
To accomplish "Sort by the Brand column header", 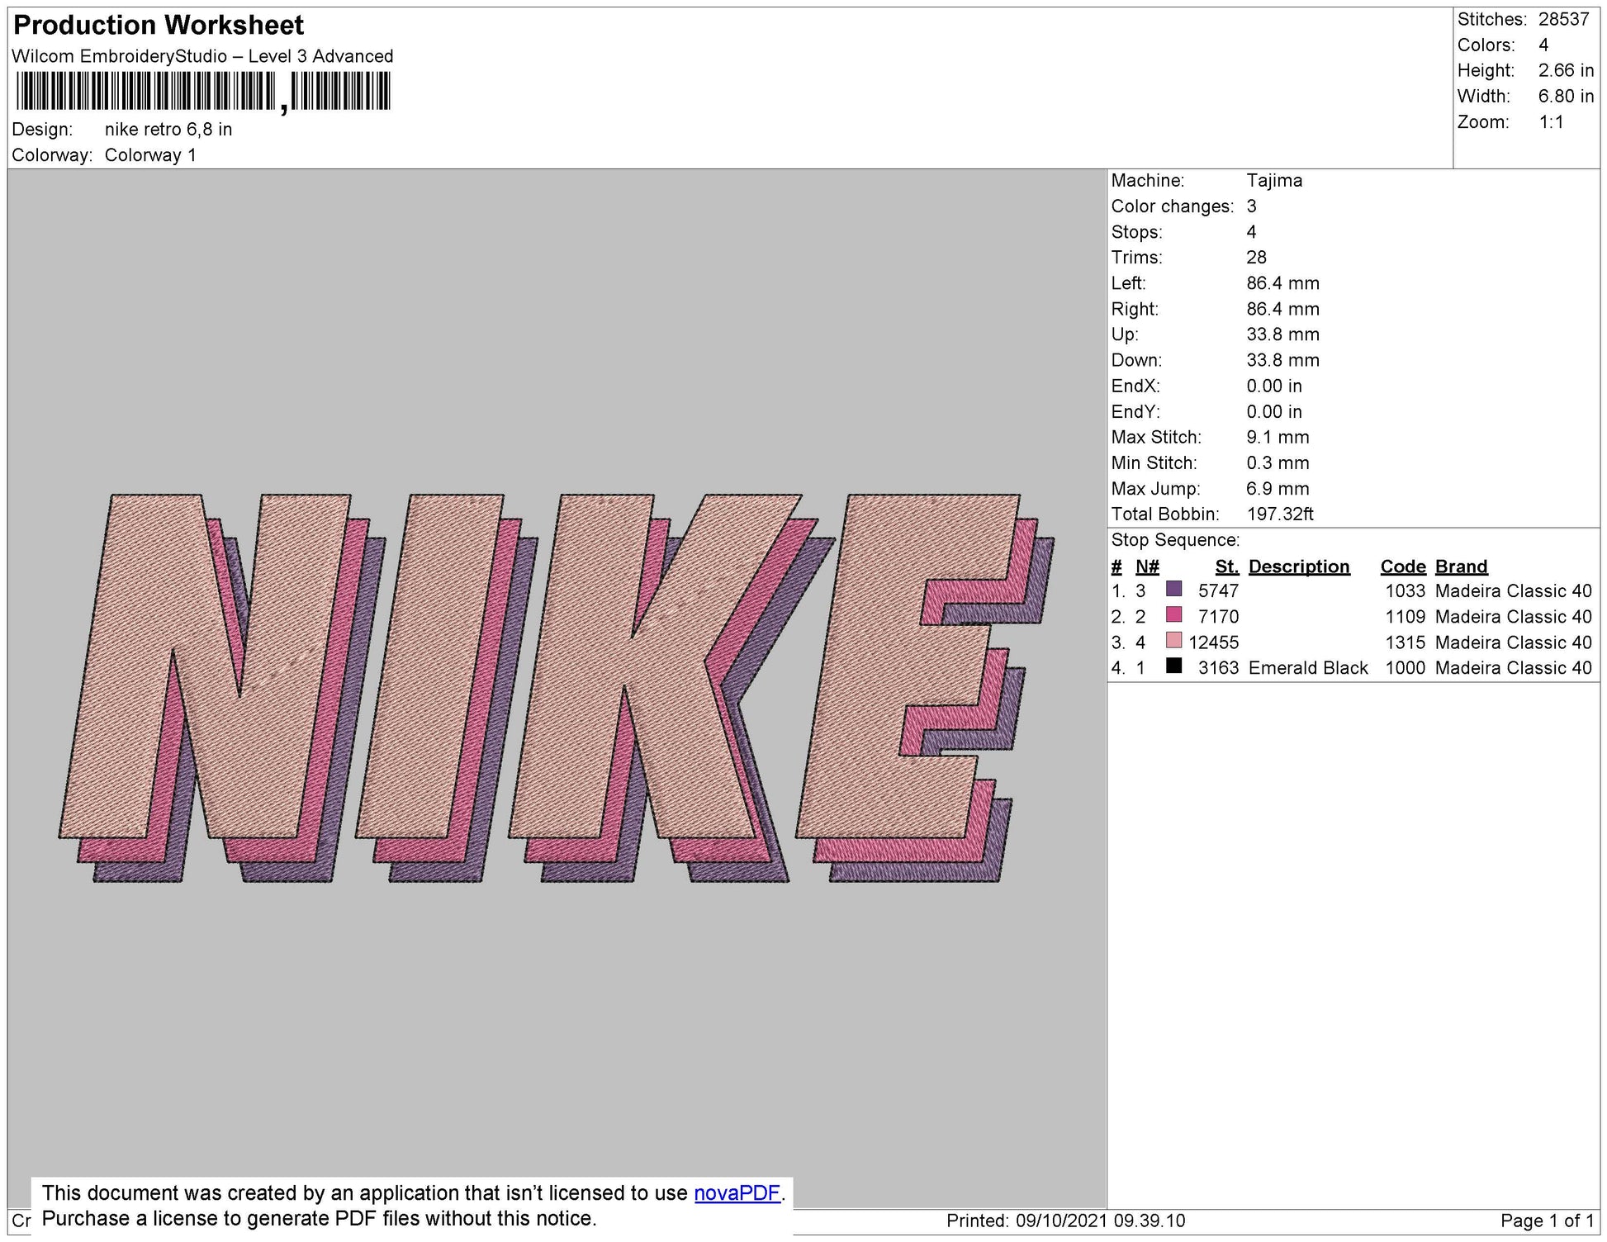I will click(1461, 566).
